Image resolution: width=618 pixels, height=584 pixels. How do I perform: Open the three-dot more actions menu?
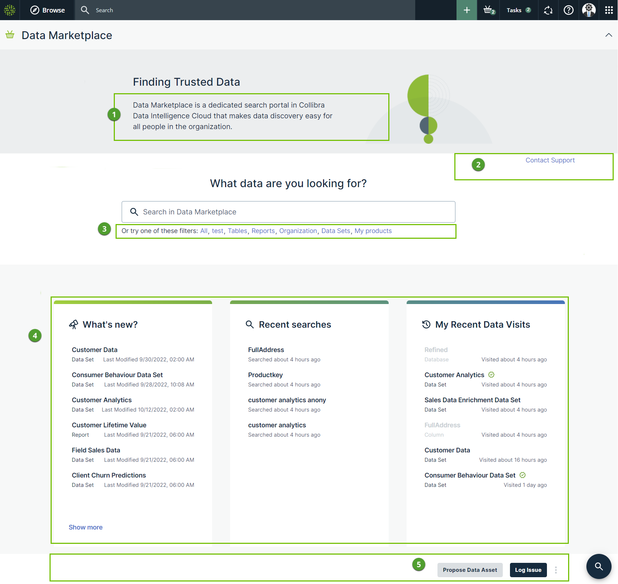click(x=556, y=570)
